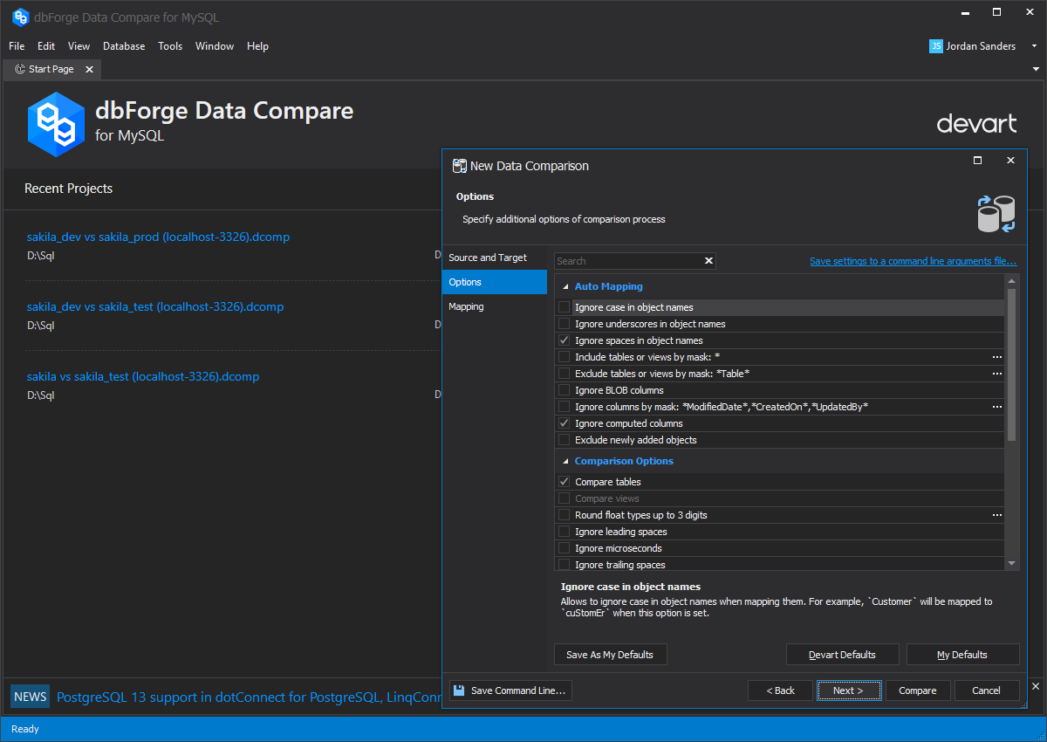Image resolution: width=1047 pixels, height=742 pixels.
Task: Maximize the New Data Comparison dialog
Action: 977,161
